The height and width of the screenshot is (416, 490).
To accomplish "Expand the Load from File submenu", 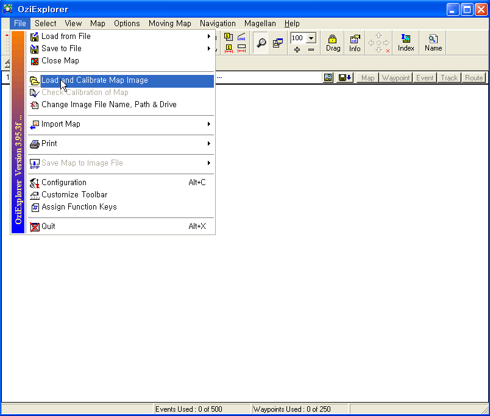I will tap(121, 36).
